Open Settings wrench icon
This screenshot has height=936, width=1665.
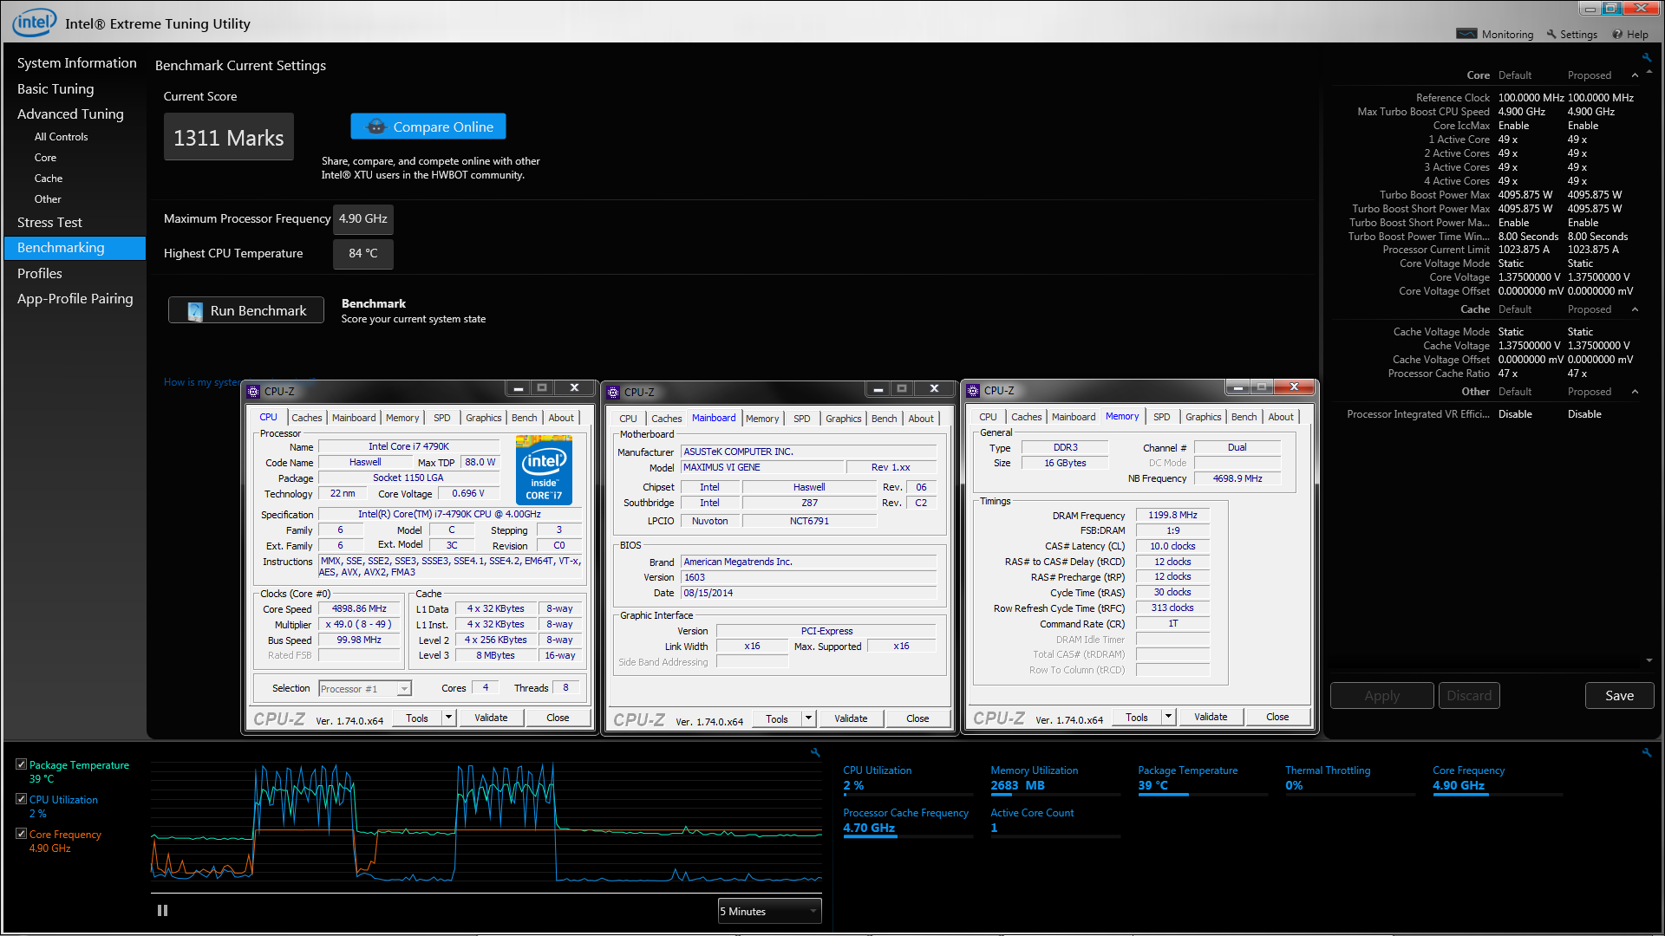pyautogui.click(x=1551, y=35)
